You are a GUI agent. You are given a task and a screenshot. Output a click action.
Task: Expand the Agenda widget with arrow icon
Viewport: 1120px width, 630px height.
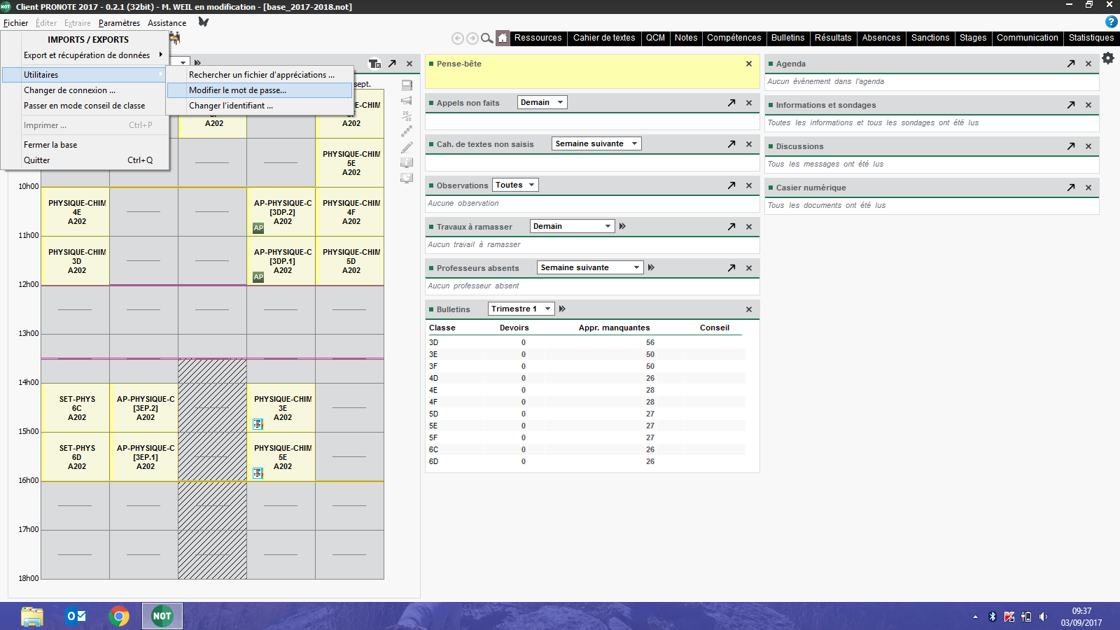[1071, 64]
